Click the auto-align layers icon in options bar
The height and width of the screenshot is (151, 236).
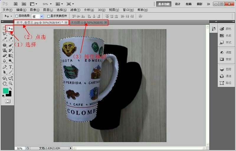140,16
